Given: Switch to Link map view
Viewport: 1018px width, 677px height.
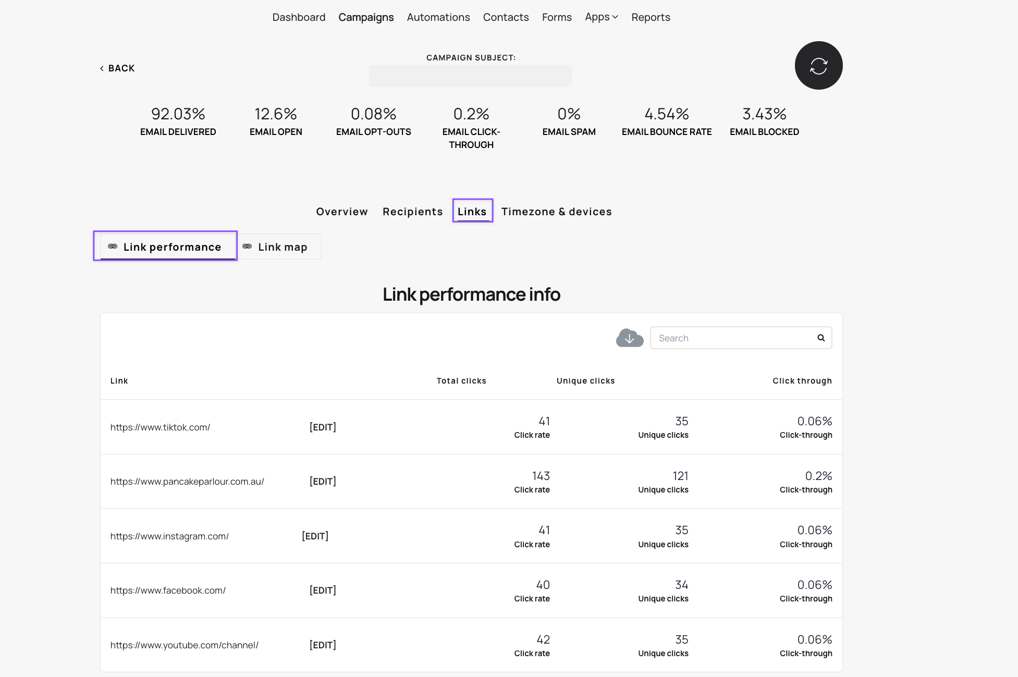Looking at the screenshot, I should [x=282, y=247].
